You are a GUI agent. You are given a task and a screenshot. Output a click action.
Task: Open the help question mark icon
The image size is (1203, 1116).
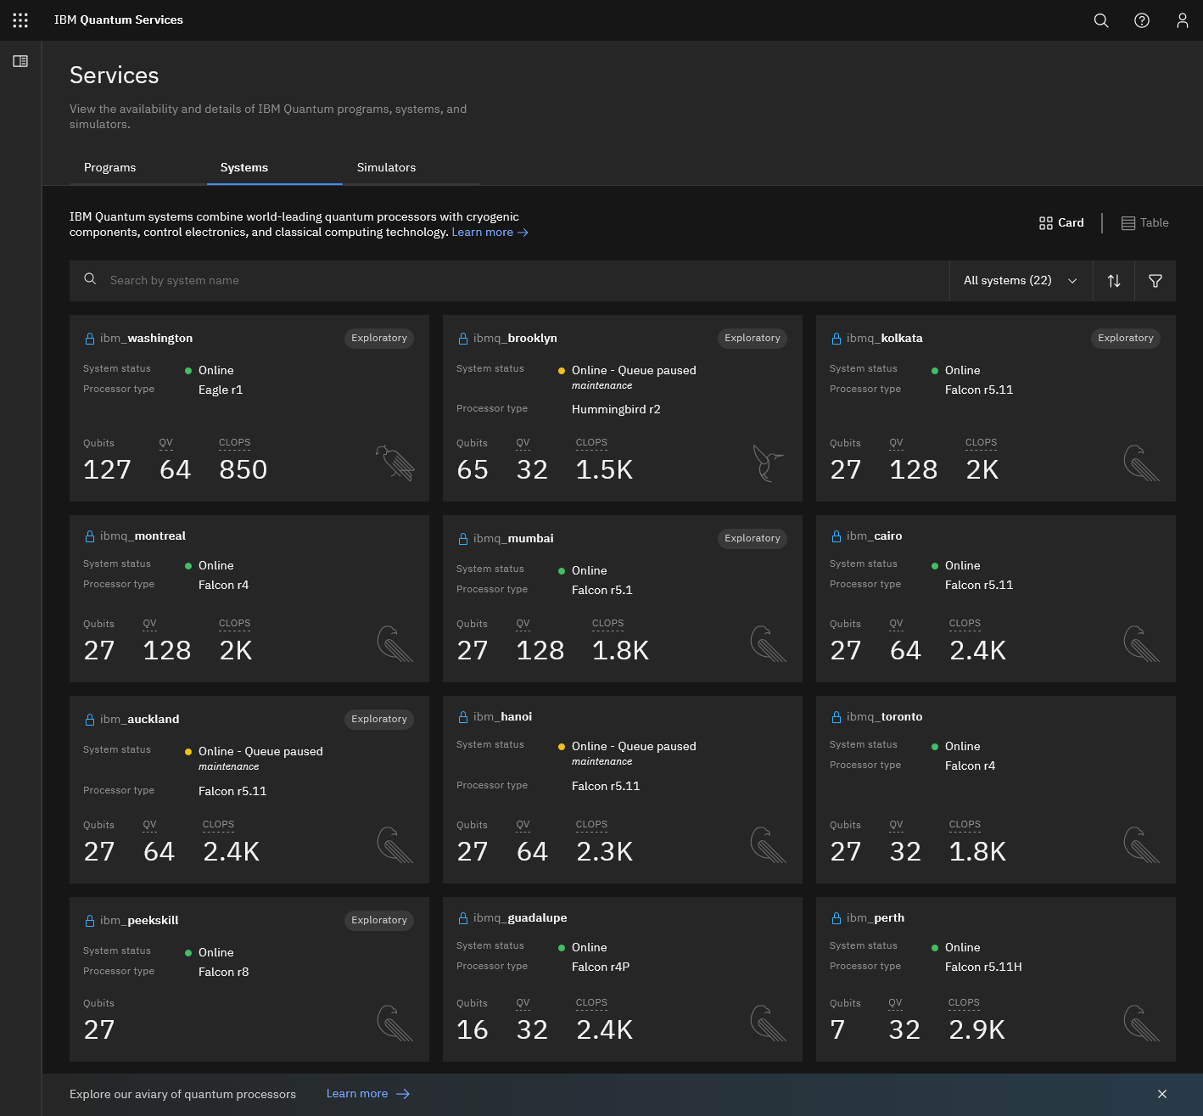click(x=1142, y=20)
